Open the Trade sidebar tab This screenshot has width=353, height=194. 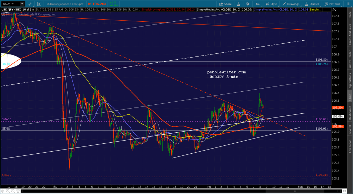click(350, 14)
